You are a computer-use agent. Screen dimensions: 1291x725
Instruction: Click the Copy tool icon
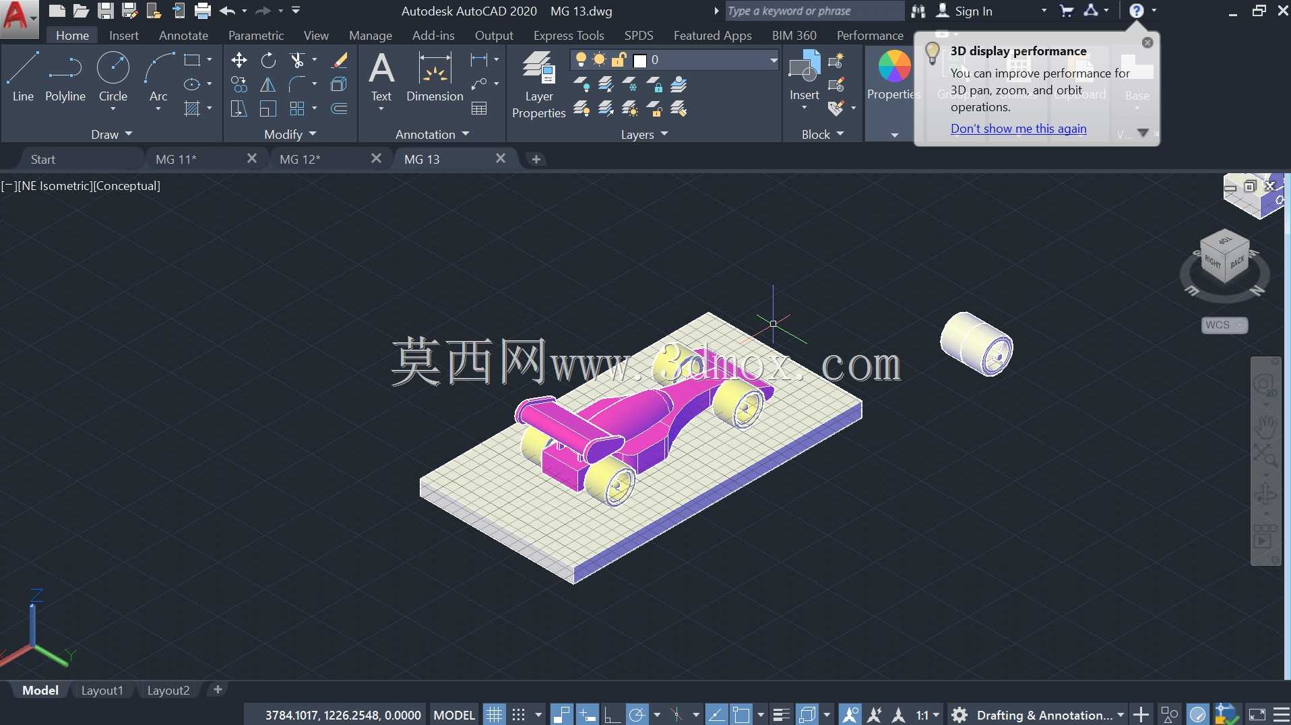tap(239, 85)
